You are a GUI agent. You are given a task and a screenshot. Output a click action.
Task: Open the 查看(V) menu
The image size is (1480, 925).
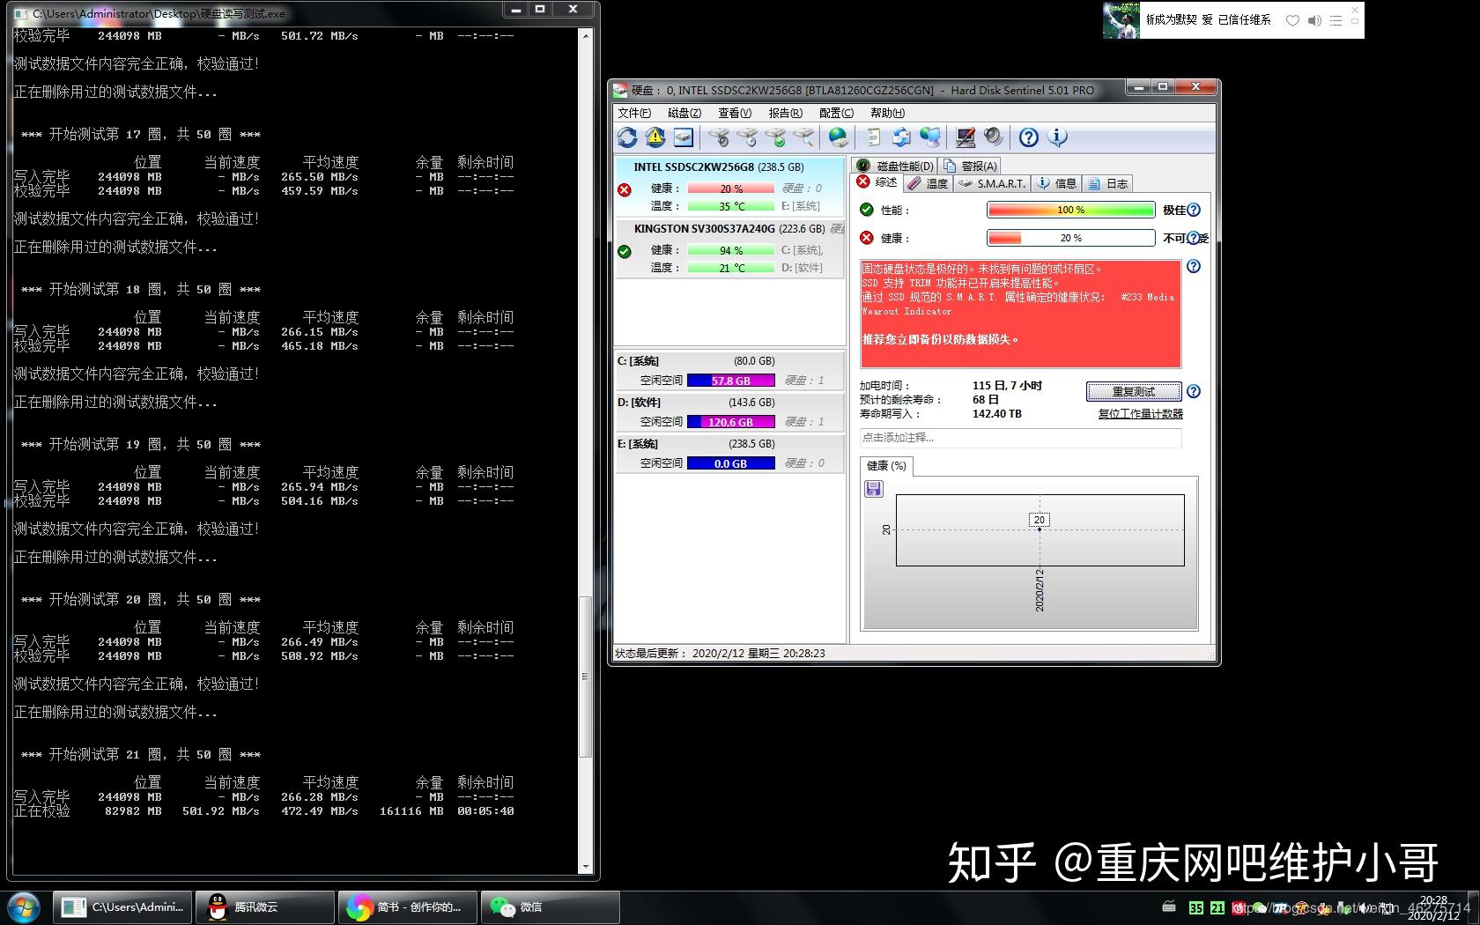click(x=735, y=113)
